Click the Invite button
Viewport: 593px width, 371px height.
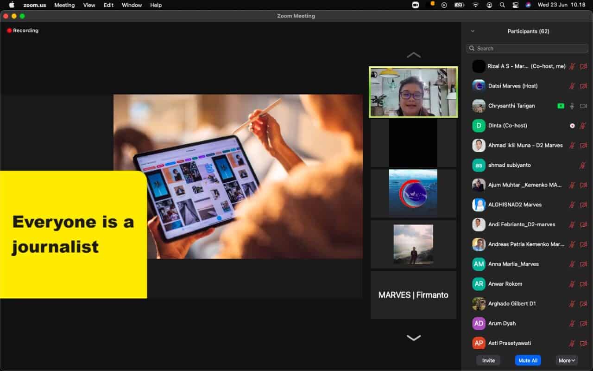point(488,360)
